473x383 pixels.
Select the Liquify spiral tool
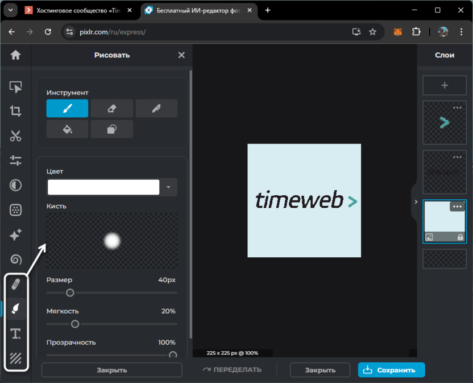pos(15,260)
